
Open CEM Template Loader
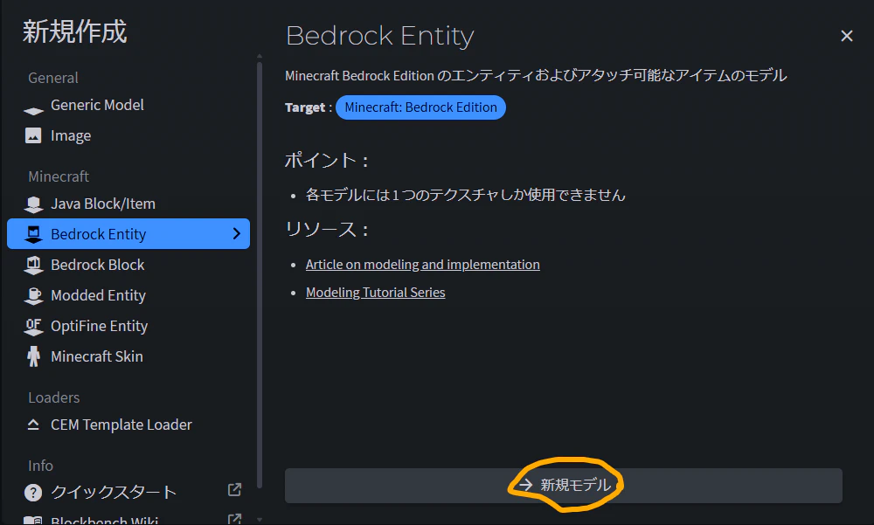pyautogui.click(x=128, y=425)
